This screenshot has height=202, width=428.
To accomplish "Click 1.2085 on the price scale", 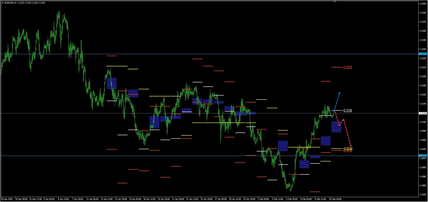I will [423, 131].
